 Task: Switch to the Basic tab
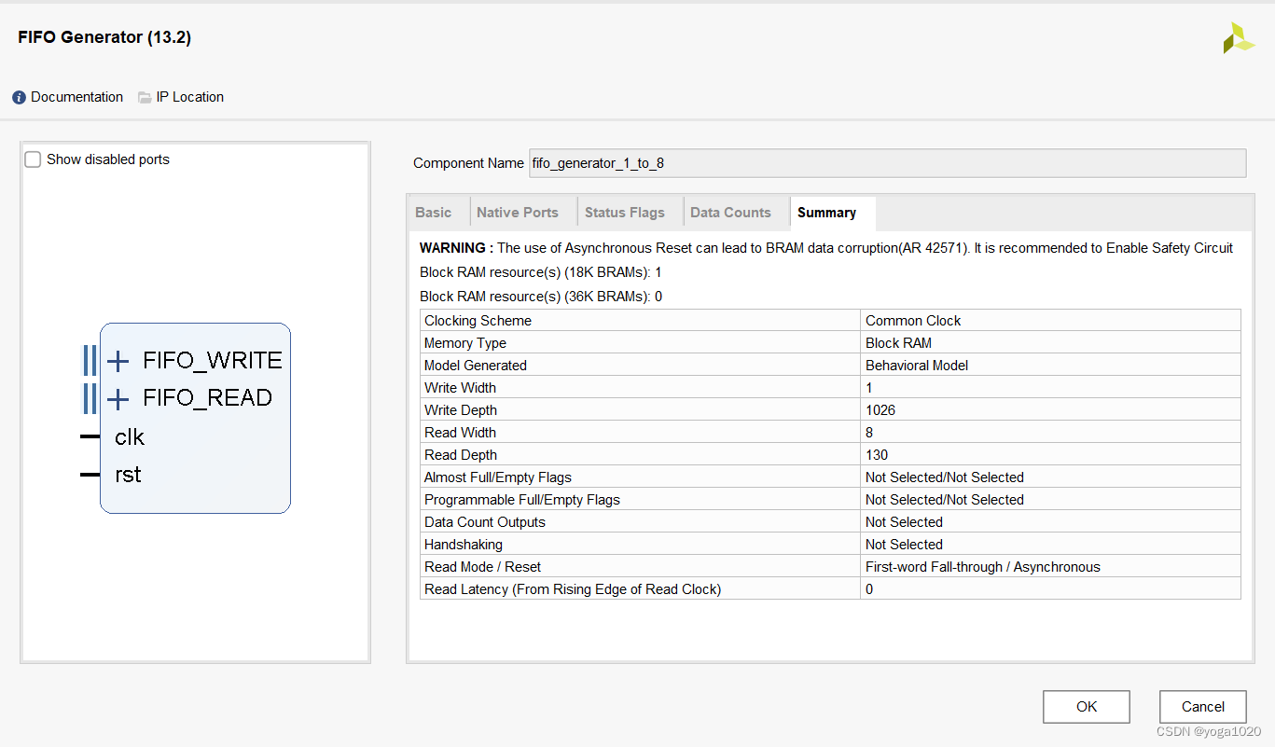435,212
